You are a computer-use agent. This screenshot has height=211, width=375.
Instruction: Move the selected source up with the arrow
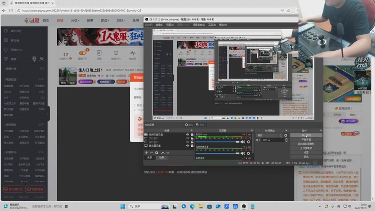tap(163, 153)
